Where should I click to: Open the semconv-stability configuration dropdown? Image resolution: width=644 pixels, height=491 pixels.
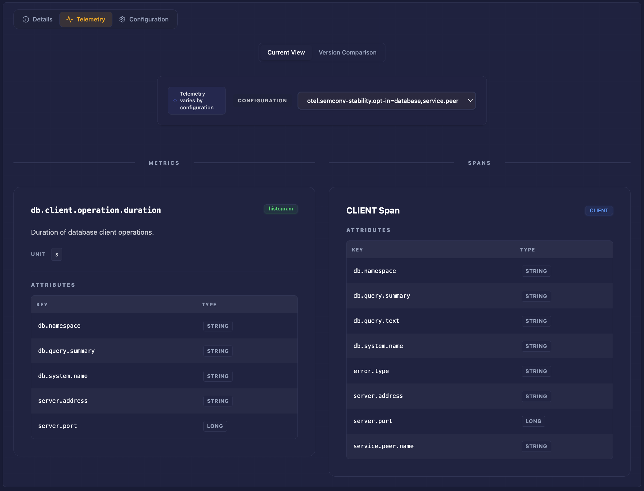point(386,100)
